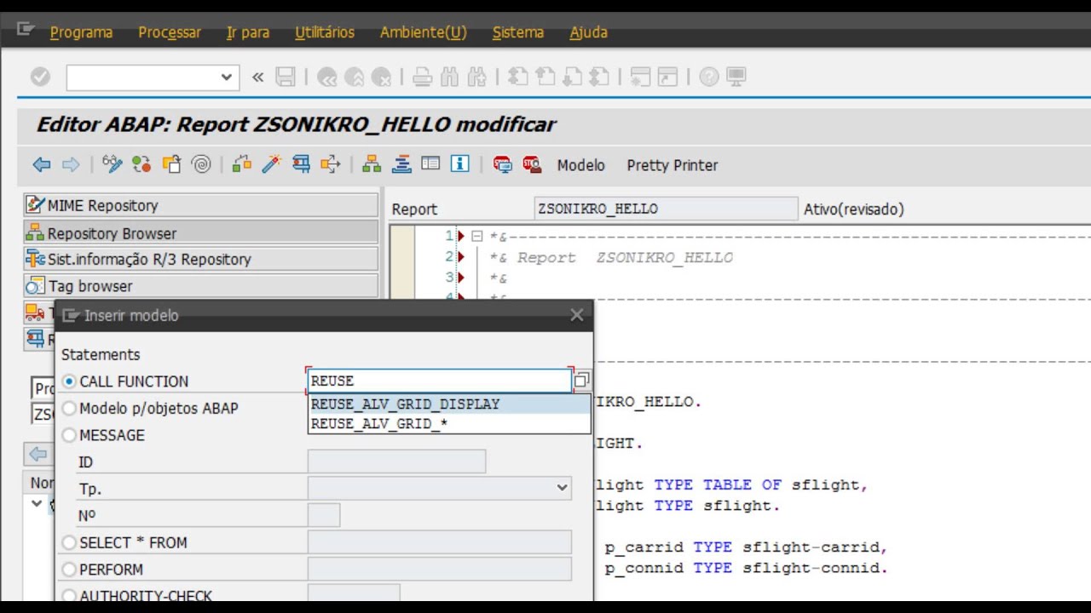Select the MESSAGE radio button
Image resolution: width=1091 pixels, height=613 pixels.
tap(69, 435)
